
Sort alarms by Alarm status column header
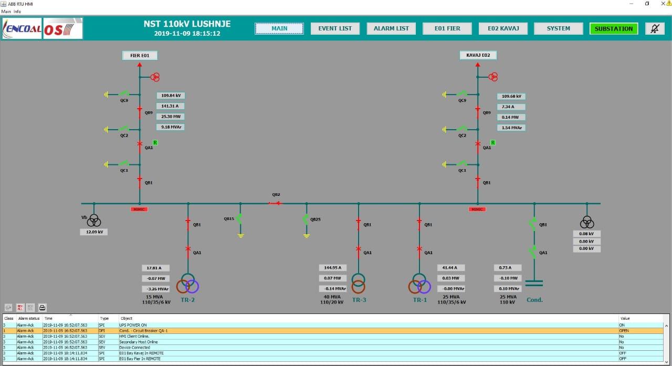pyautogui.click(x=29, y=318)
